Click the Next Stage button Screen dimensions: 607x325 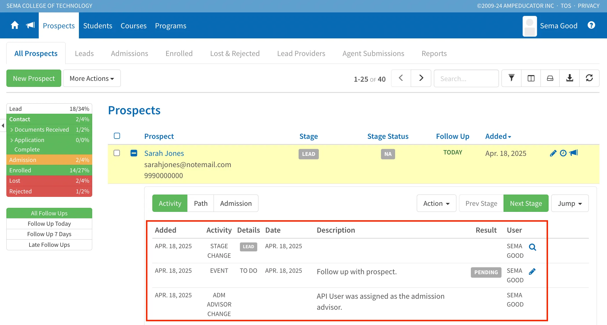(526, 203)
